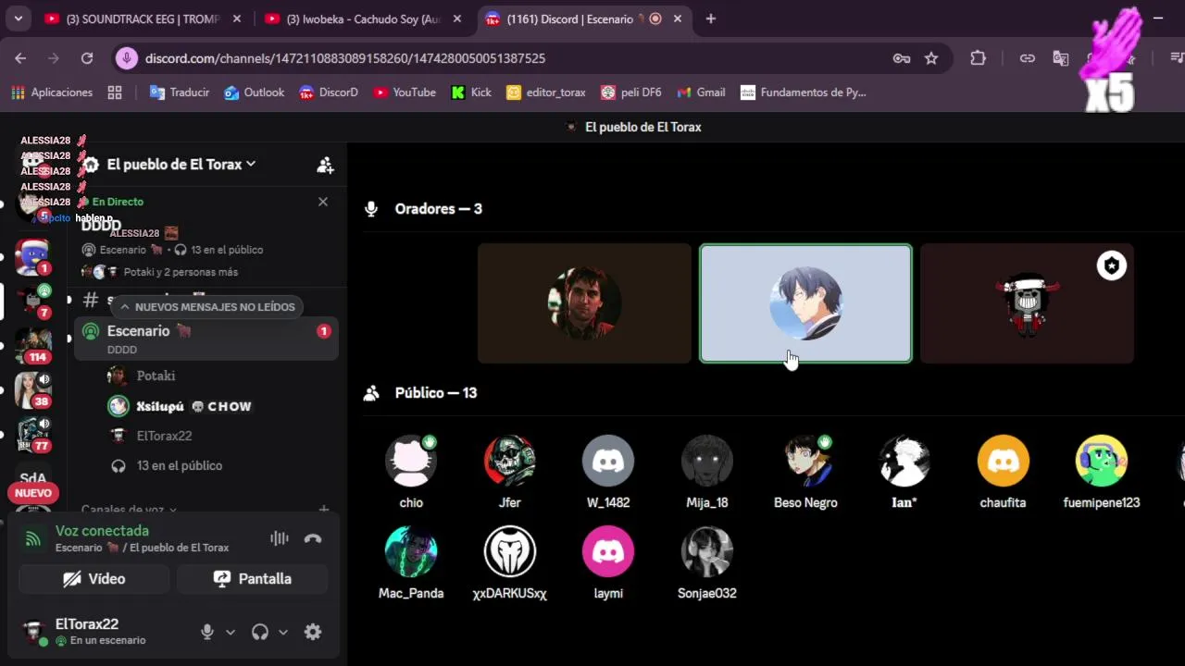Open the server icon with 114 badge
The image size is (1185, 666).
32,345
